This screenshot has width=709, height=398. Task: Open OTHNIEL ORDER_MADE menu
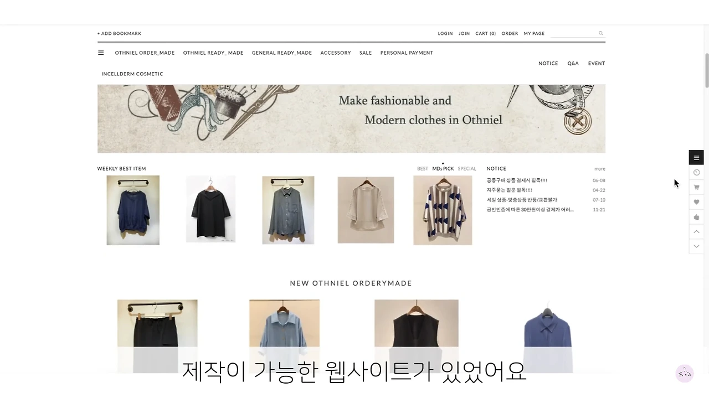145,53
